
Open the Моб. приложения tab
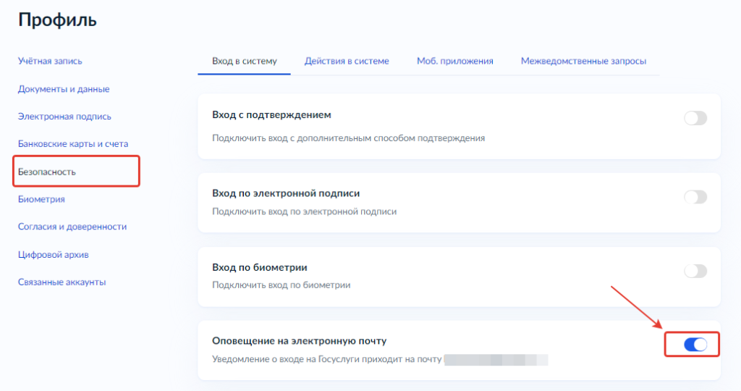454,61
